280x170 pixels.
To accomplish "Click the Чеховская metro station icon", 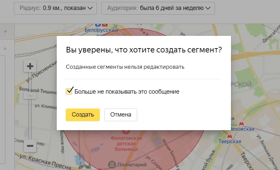I will pos(241,123).
